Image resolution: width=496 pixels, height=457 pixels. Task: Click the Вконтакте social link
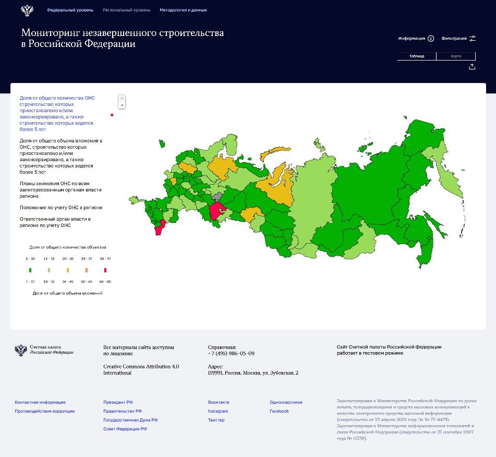click(219, 402)
